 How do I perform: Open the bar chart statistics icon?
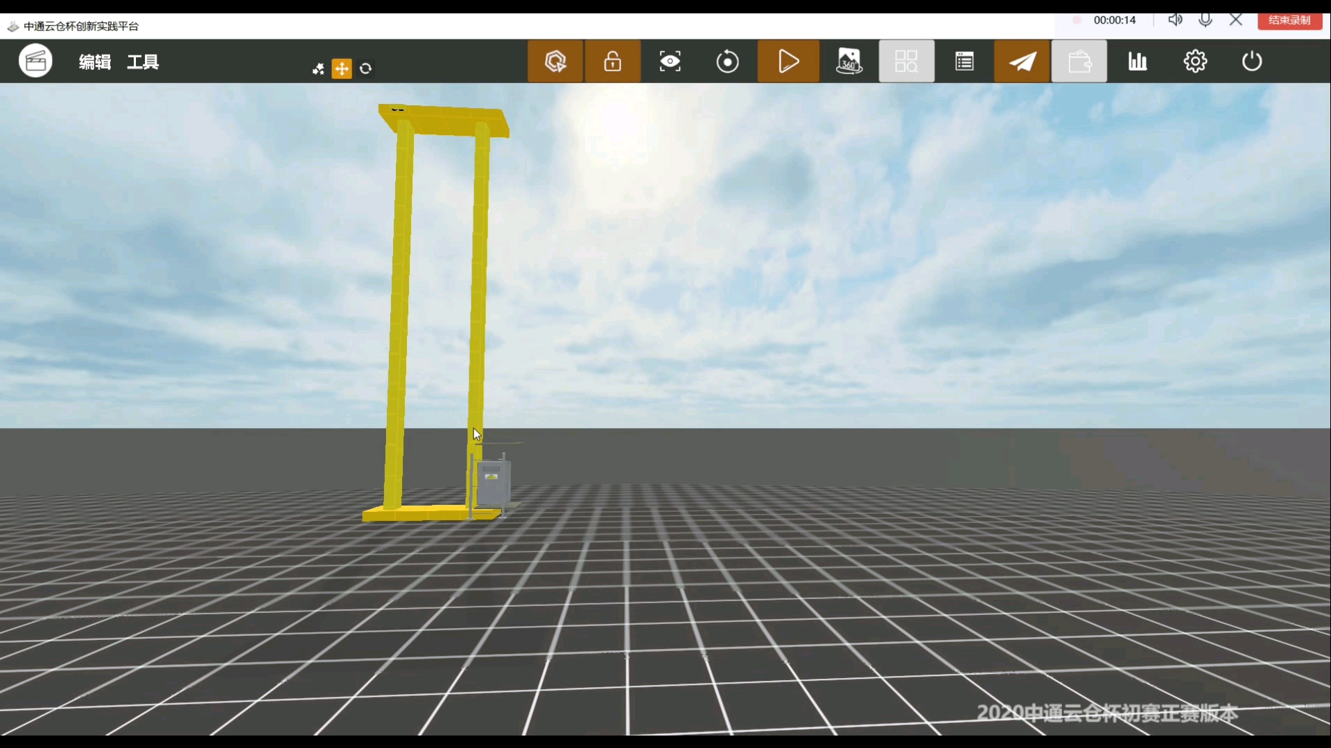[x=1138, y=62]
